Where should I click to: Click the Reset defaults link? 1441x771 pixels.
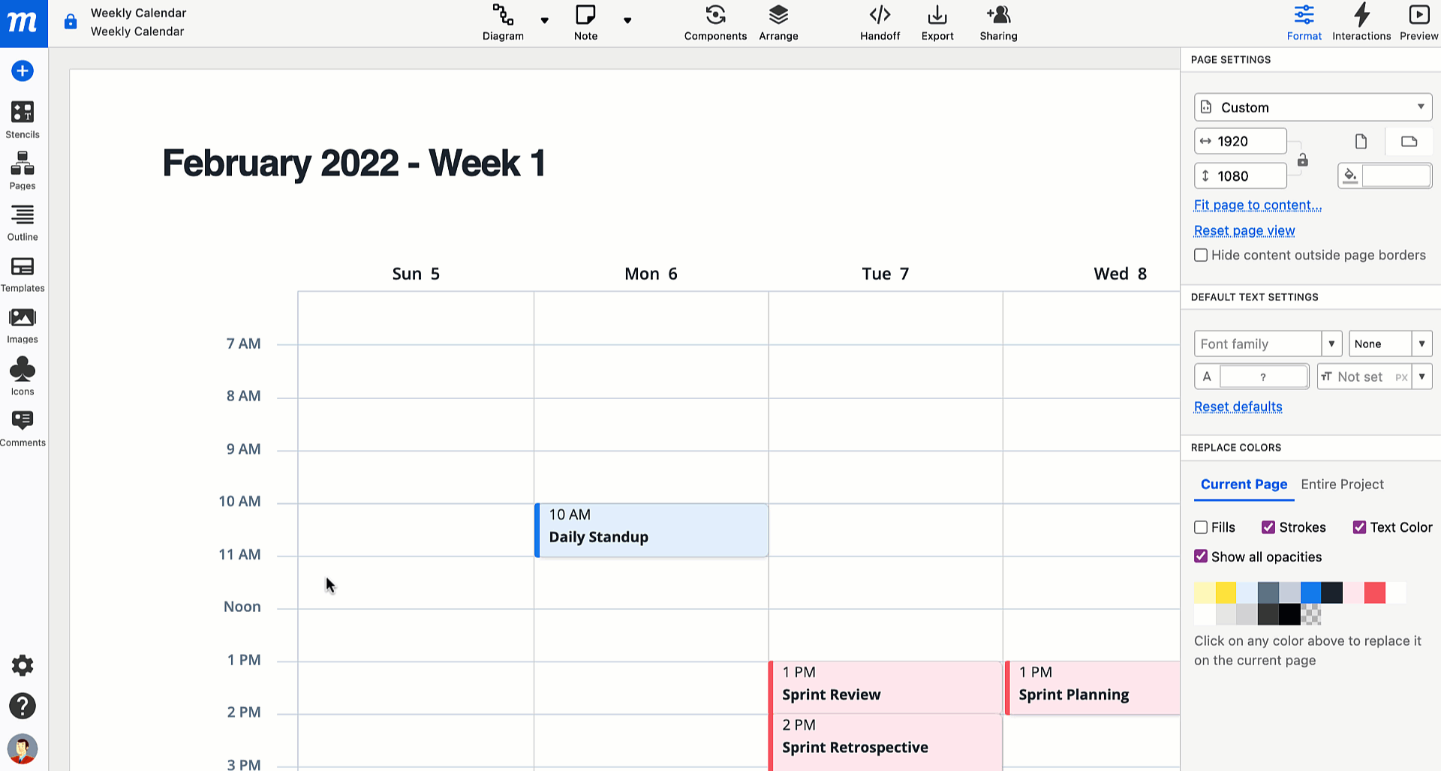point(1238,406)
